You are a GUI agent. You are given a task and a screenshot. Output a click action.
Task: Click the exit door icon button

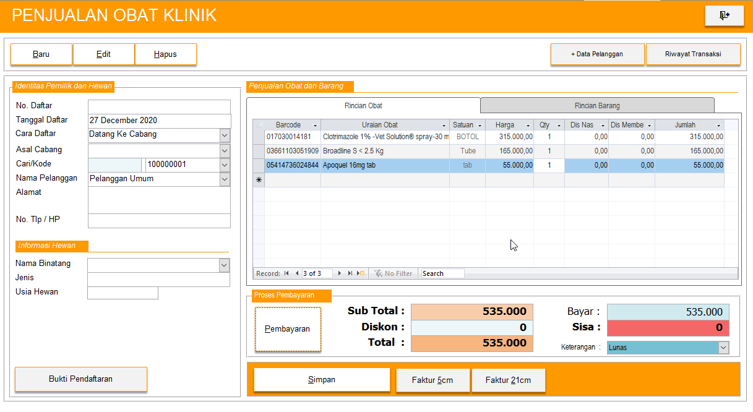(724, 16)
